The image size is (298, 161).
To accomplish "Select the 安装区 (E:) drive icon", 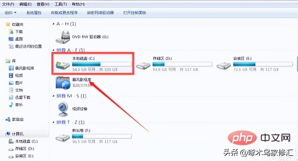I will (x=224, y=66).
